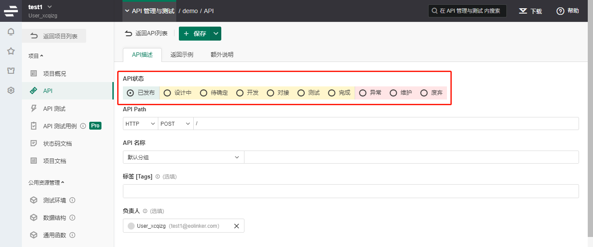The width and height of the screenshot is (593, 247).
Task: Switch to the 额外说明 tab
Action: point(222,55)
